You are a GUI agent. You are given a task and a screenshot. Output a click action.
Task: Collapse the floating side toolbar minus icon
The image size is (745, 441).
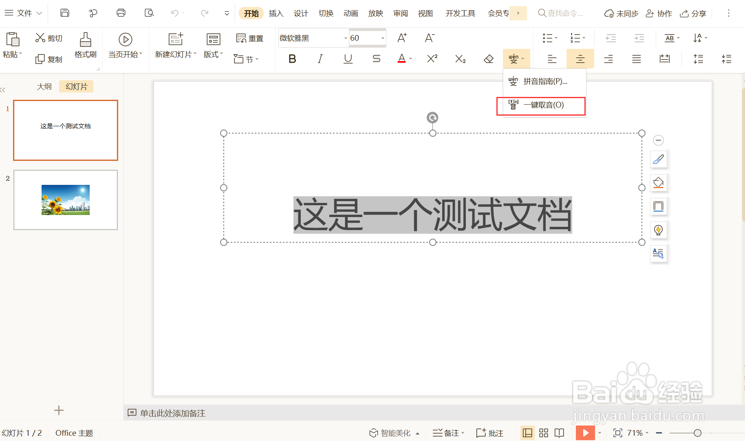point(658,140)
